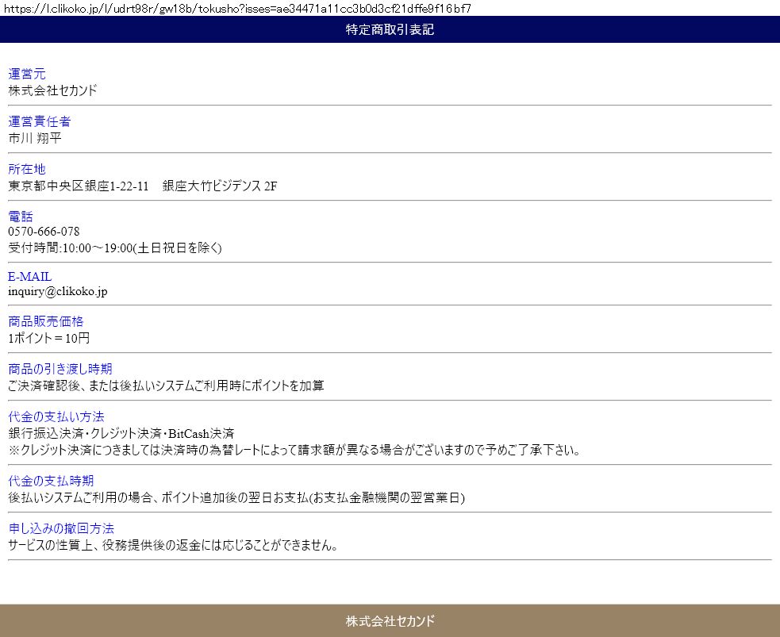Click the 電話 heading

pyautogui.click(x=21, y=217)
